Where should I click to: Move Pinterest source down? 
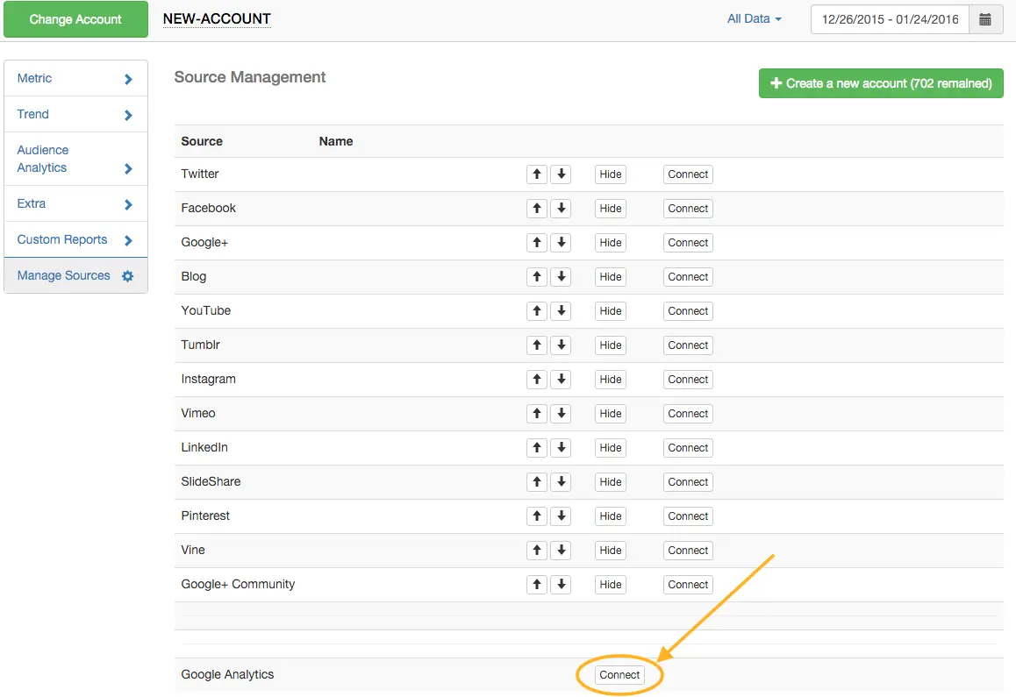(x=561, y=516)
